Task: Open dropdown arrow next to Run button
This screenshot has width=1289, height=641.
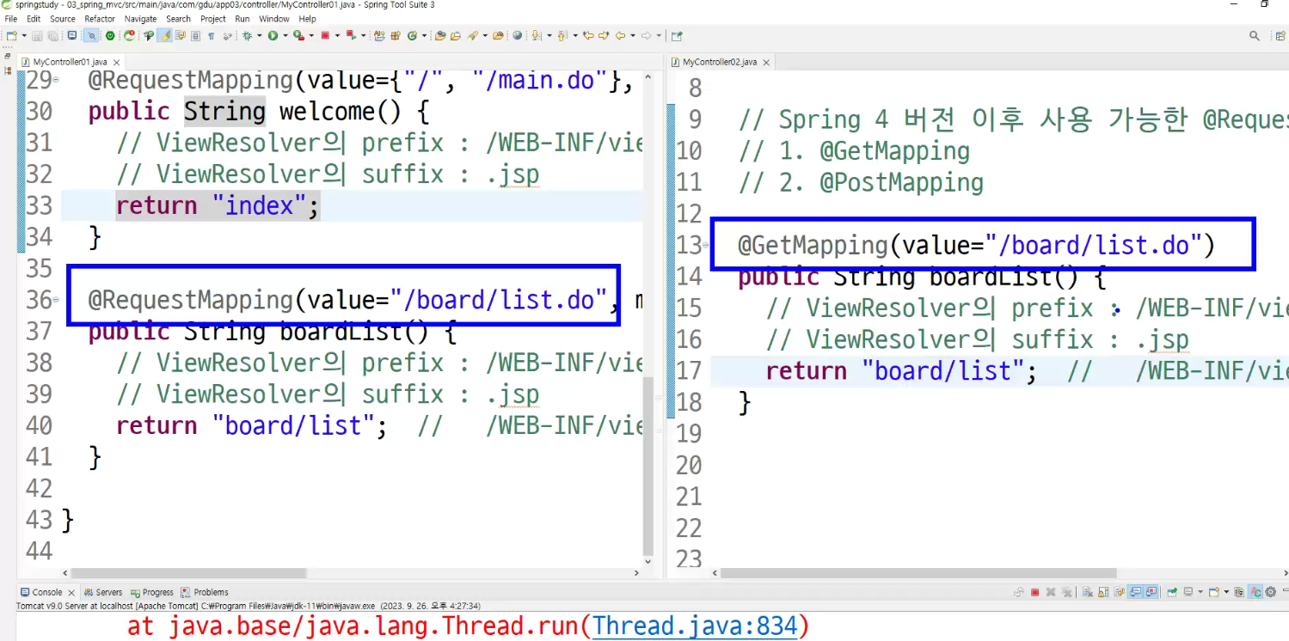Action: point(285,36)
